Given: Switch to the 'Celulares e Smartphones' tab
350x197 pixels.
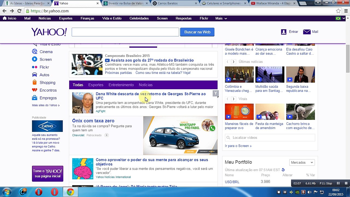Looking at the screenshot, I should click(x=224, y=3).
